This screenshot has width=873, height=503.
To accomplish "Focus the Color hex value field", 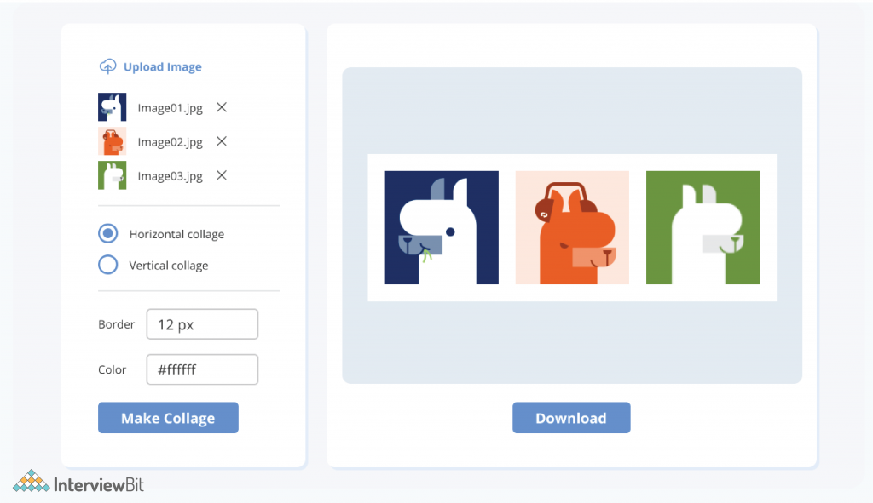I will 202,369.
